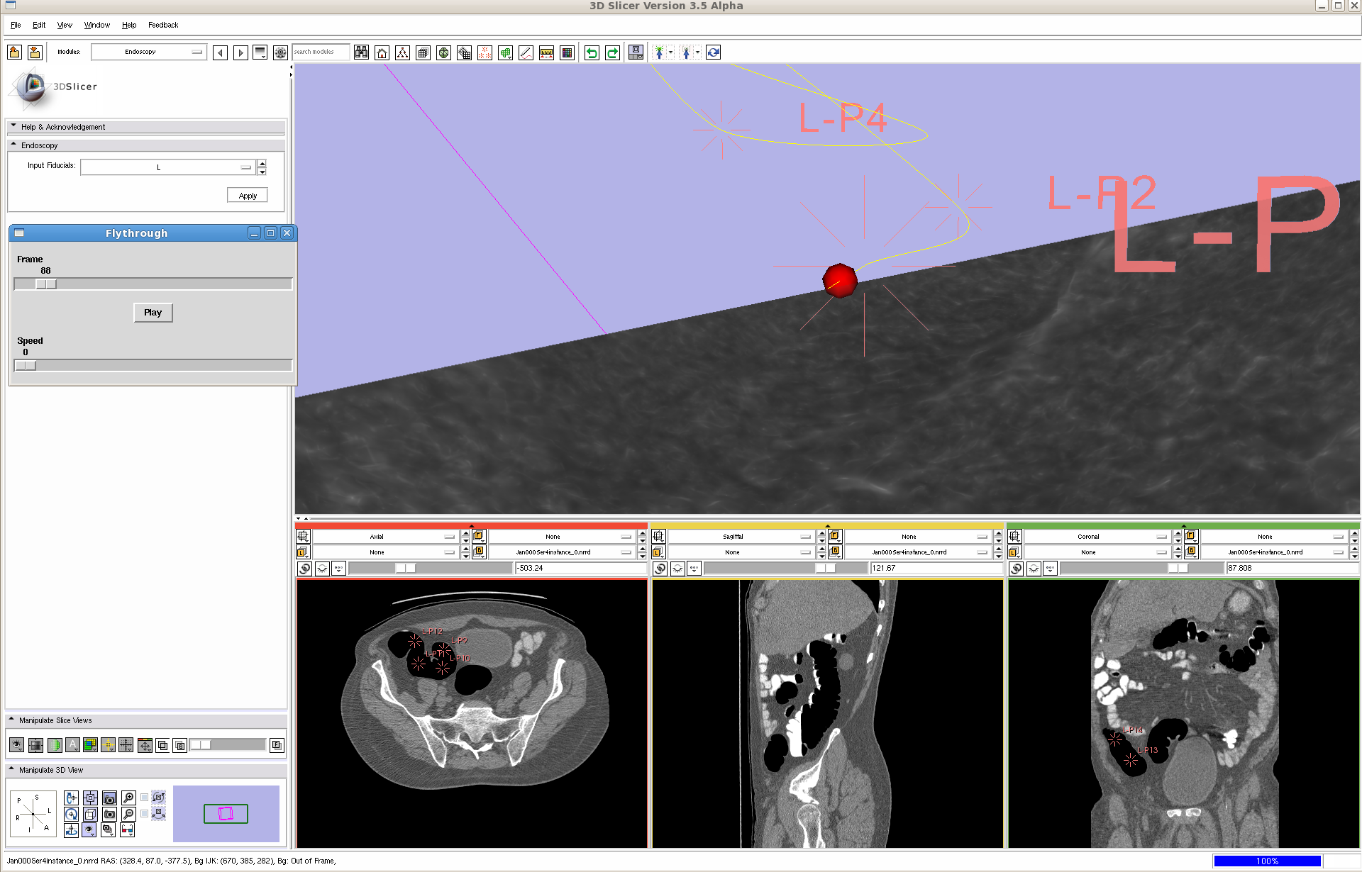Screen dimensions: 1362x872
Task: Click the binoculars search icon
Action: pos(361,52)
